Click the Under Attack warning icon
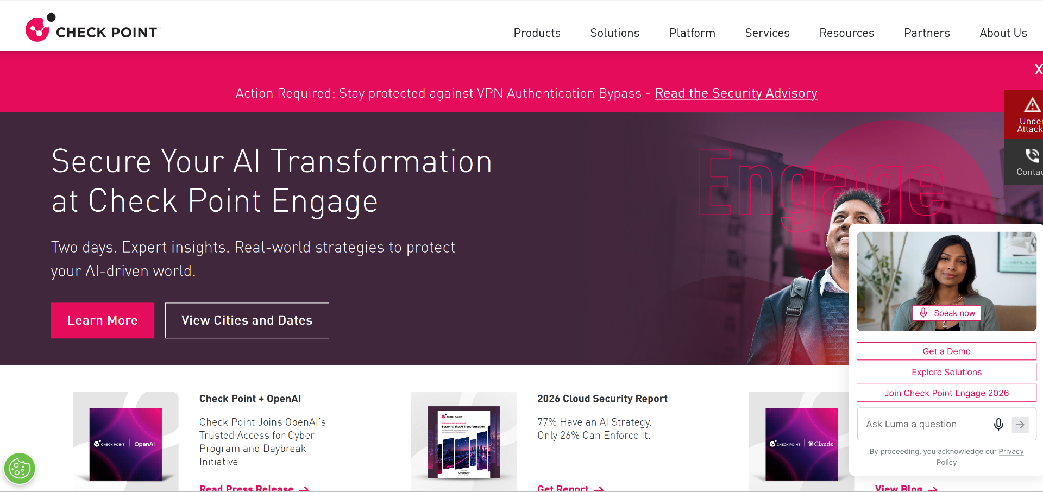 pyautogui.click(x=1032, y=105)
